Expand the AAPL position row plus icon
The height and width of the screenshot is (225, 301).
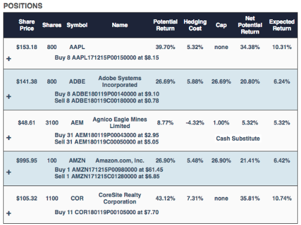point(9,59)
